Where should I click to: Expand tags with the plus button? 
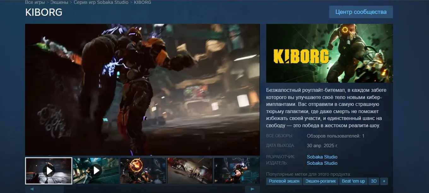pos(384,181)
